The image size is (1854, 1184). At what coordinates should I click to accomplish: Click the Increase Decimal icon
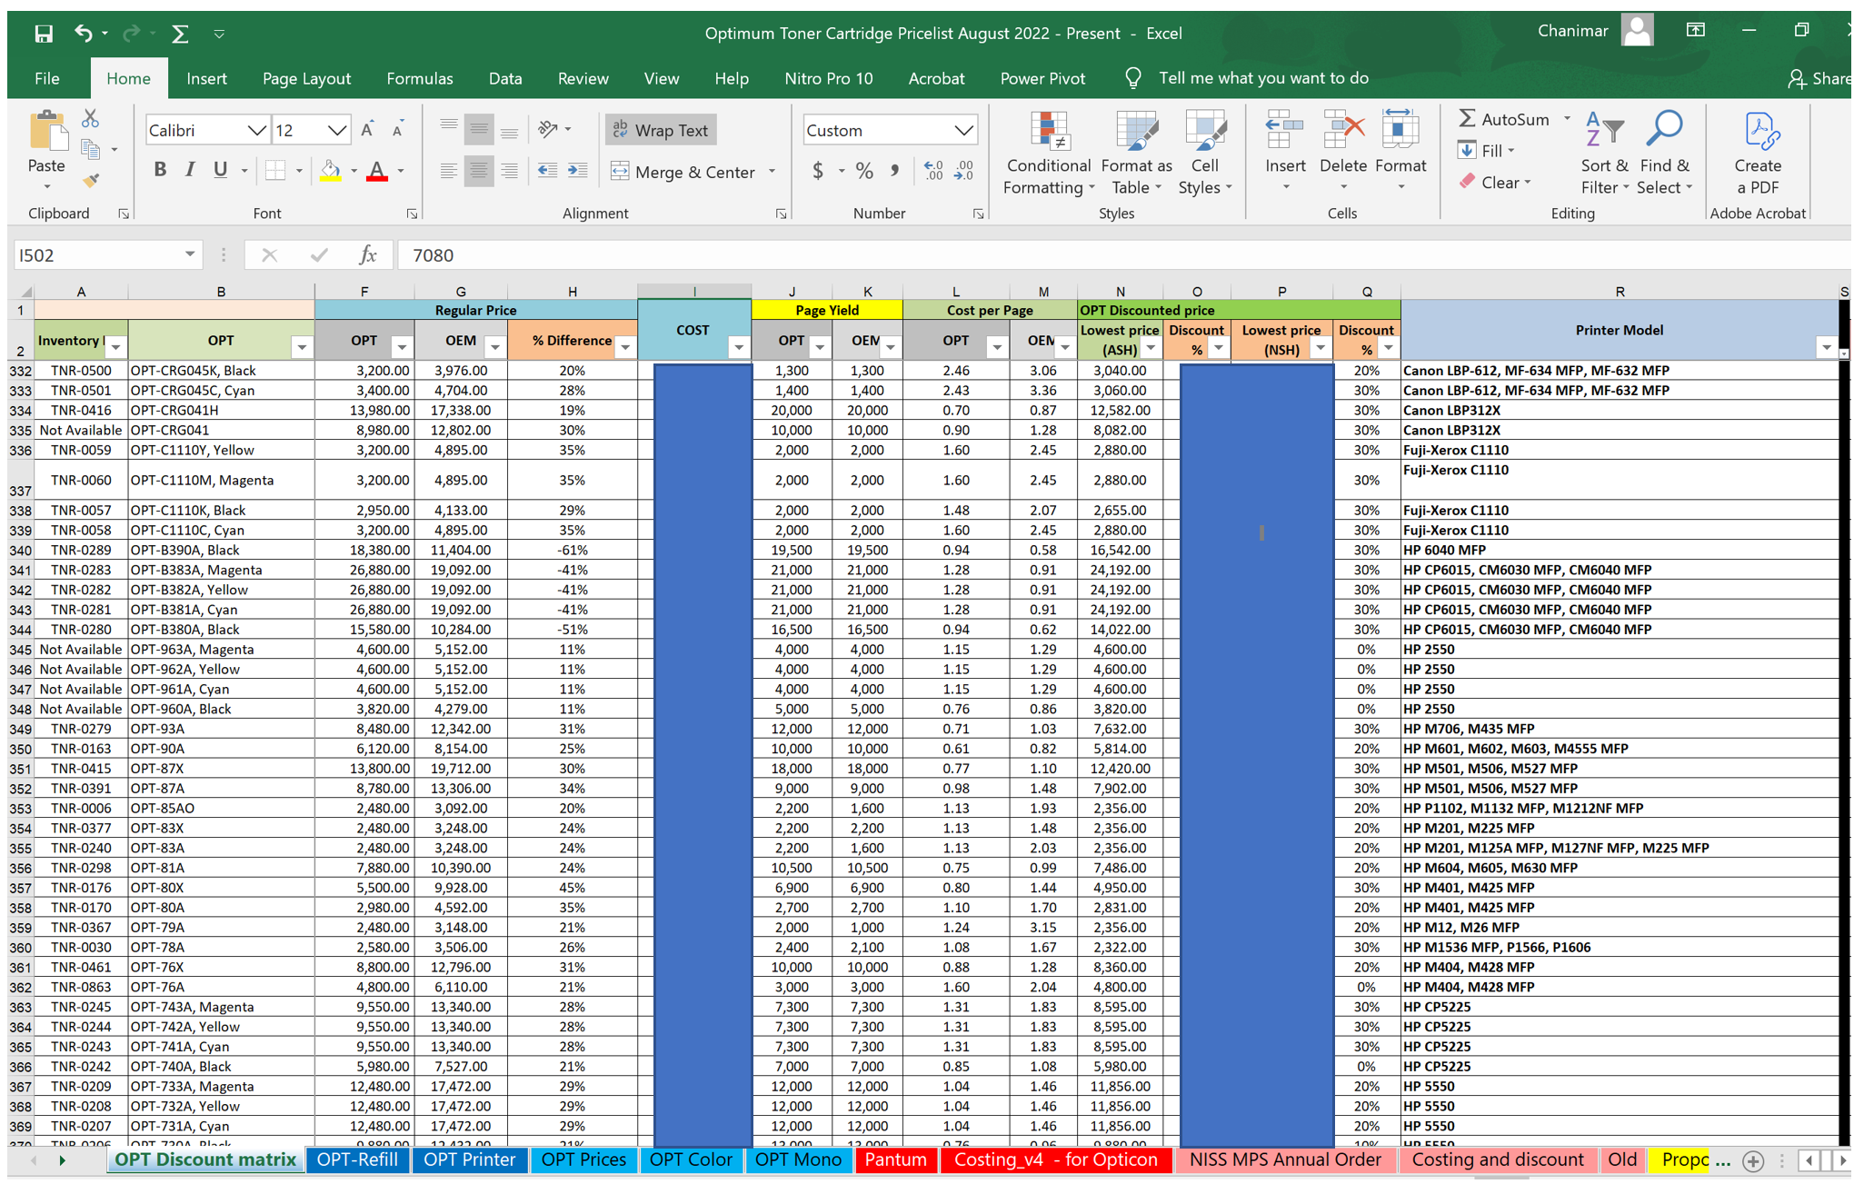click(933, 171)
